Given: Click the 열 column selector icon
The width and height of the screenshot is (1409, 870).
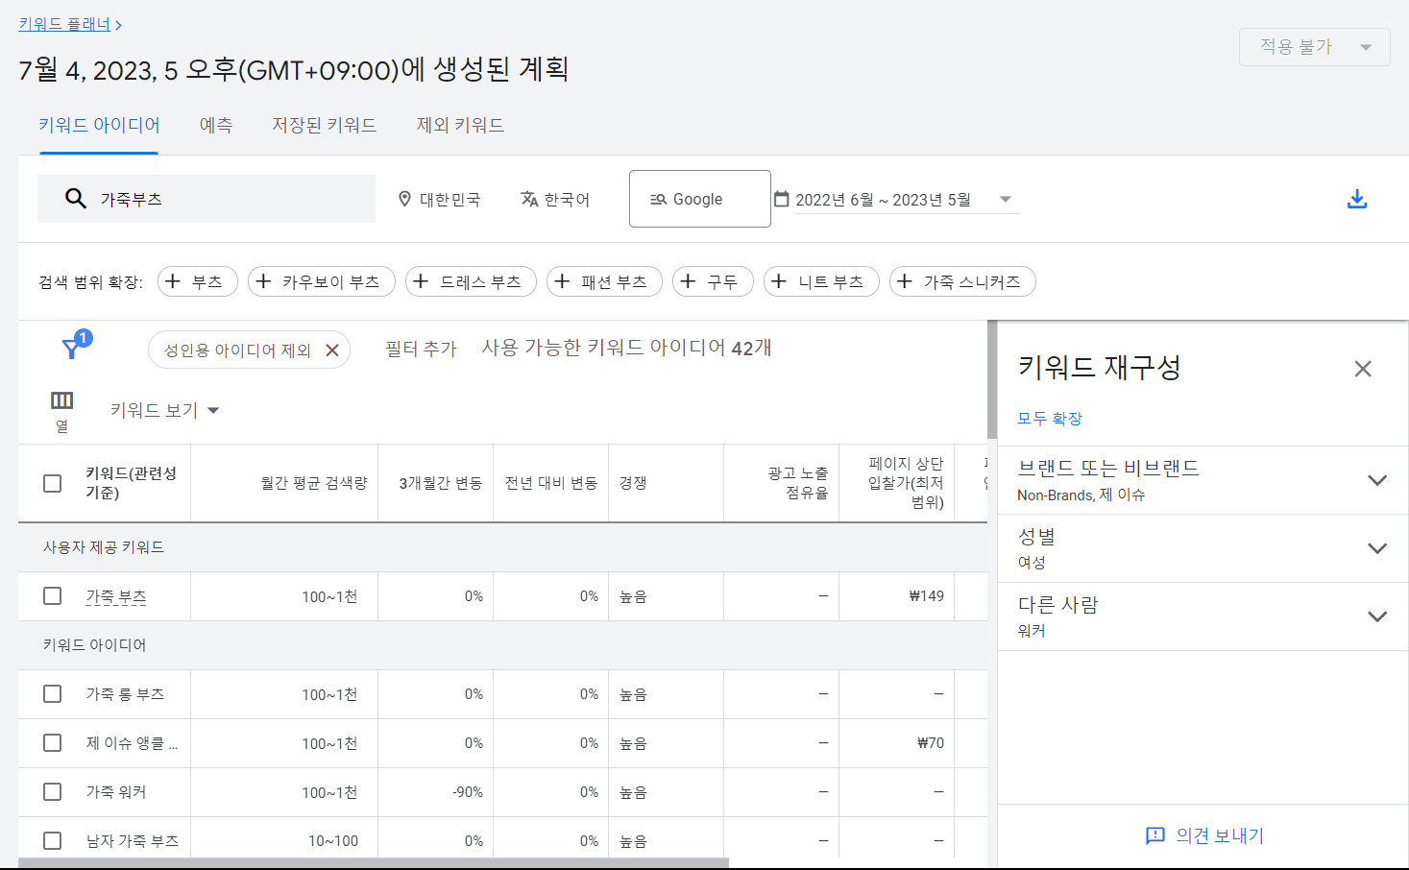Looking at the screenshot, I should 61,399.
